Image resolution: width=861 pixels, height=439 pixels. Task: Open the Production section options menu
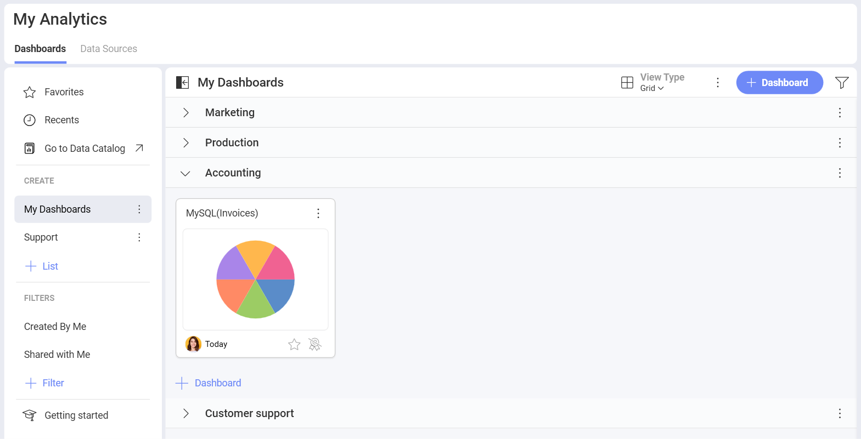point(840,142)
